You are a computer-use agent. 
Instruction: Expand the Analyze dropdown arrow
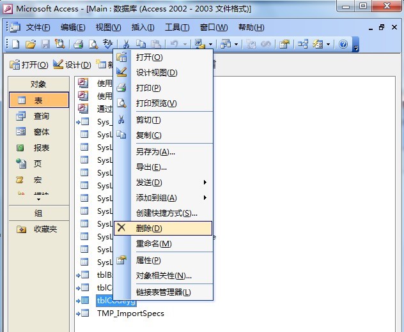click(237, 44)
